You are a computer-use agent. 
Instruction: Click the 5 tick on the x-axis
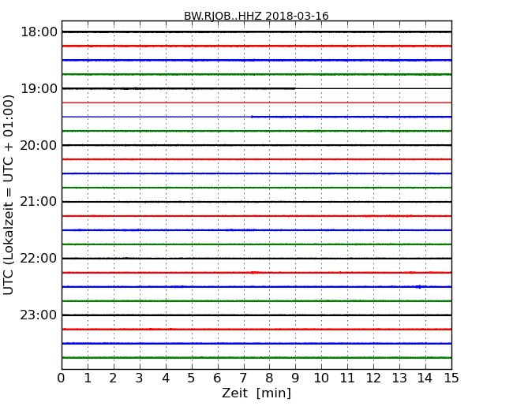(x=191, y=378)
